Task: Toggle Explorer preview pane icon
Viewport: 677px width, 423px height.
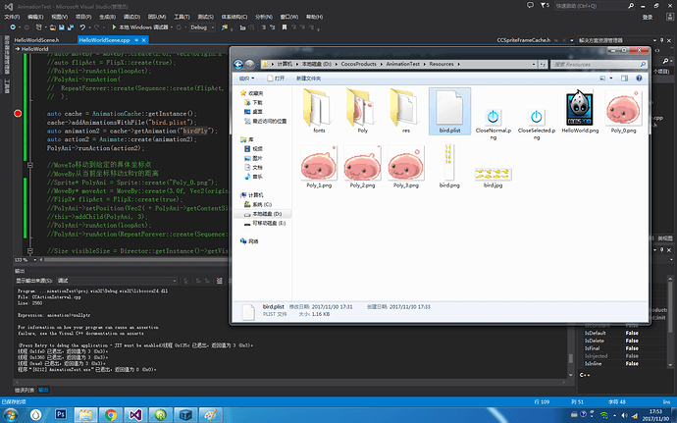Action: tap(624, 79)
